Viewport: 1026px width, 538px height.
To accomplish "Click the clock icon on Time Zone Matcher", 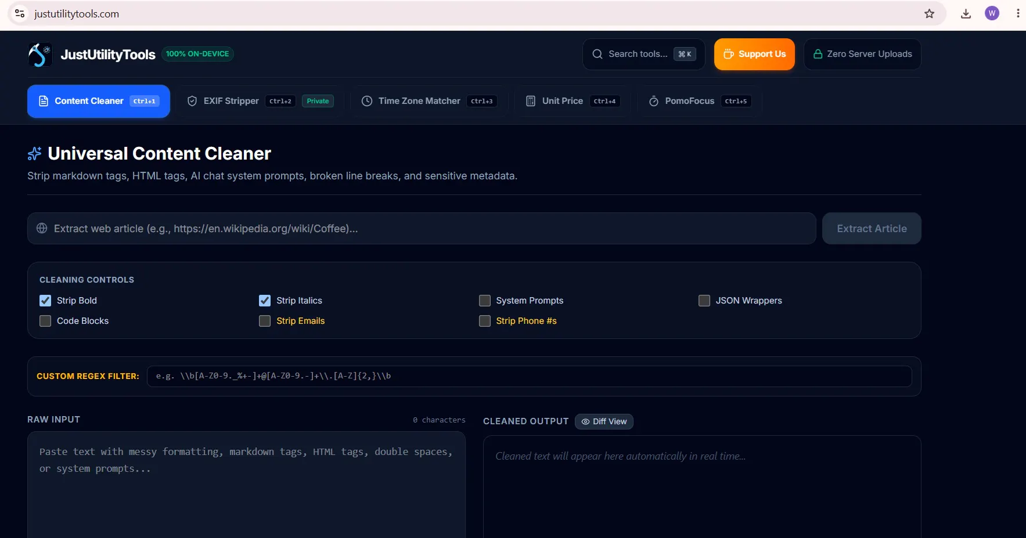I will pos(367,101).
